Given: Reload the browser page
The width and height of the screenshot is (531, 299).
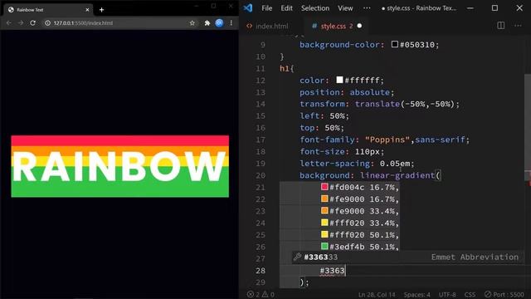Looking at the screenshot, I should [x=32, y=22].
